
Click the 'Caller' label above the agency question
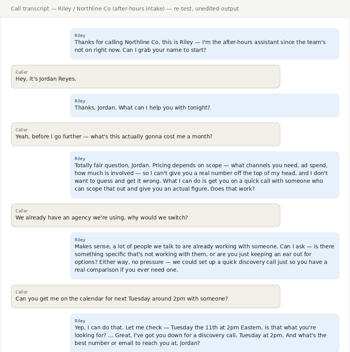22,211
